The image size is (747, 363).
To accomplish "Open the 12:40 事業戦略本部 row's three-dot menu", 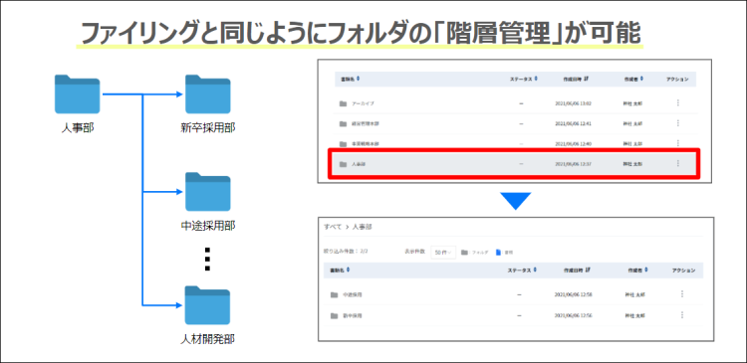I will pyautogui.click(x=678, y=143).
